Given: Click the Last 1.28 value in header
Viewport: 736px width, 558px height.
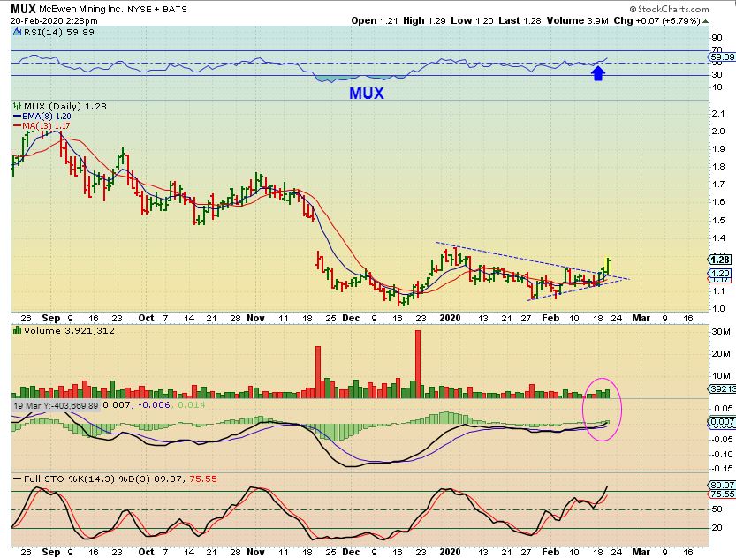Looking at the screenshot, I should (x=520, y=20).
